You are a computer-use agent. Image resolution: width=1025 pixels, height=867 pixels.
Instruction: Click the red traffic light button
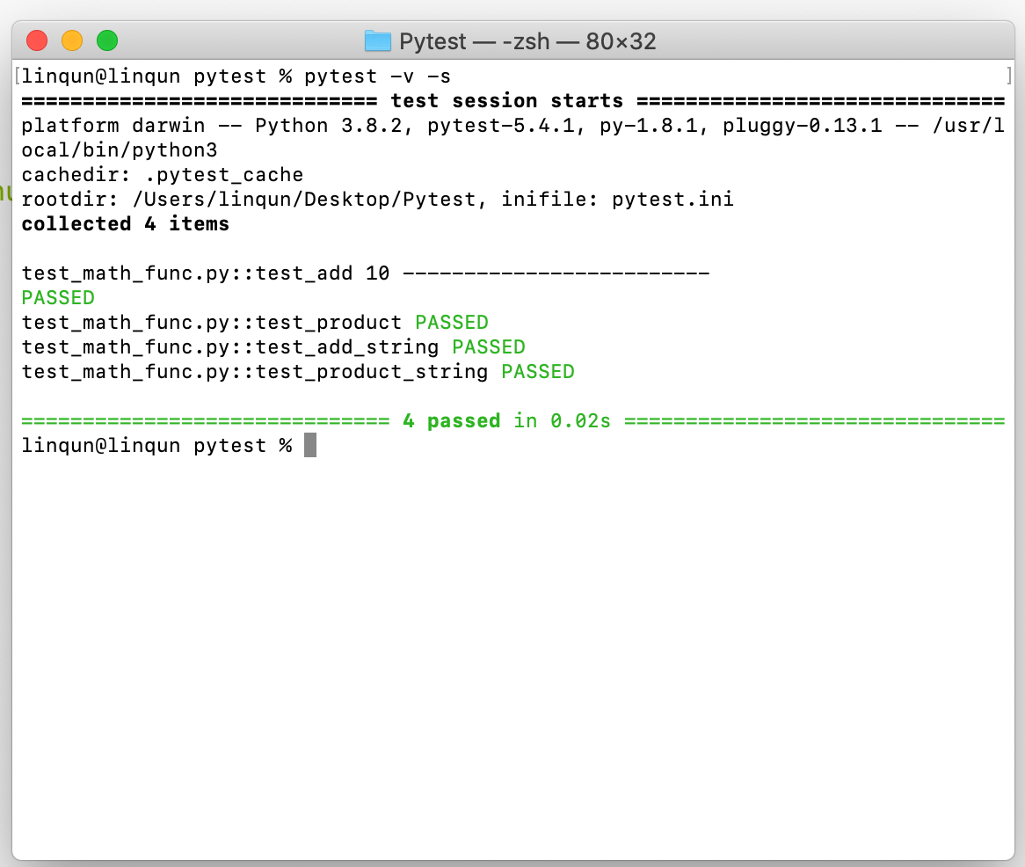36,40
